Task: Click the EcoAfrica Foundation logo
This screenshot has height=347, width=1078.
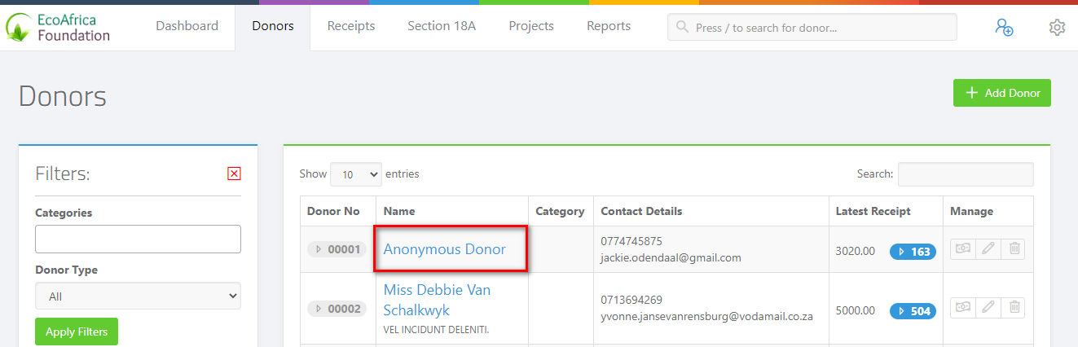Action: [x=58, y=27]
